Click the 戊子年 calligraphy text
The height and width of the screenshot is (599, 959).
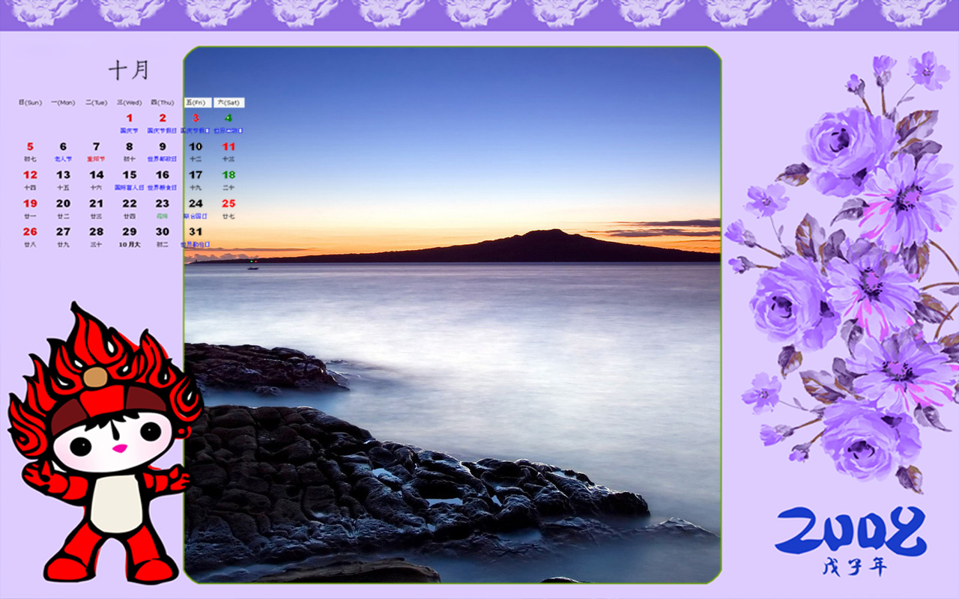(854, 567)
